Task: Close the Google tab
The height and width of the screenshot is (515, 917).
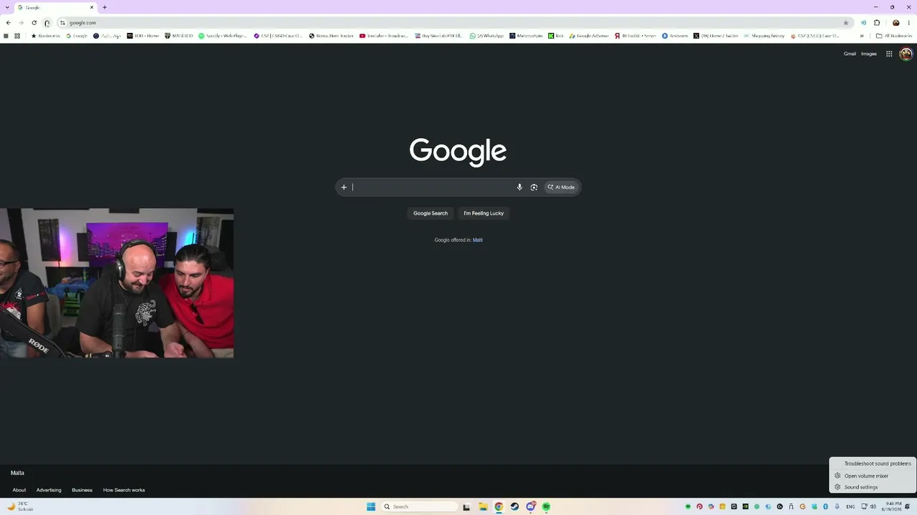Action: [x=92, y=7]
